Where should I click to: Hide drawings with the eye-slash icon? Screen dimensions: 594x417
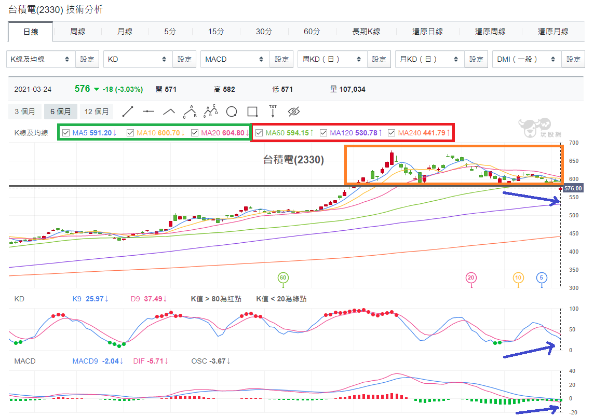coord(293,112)
